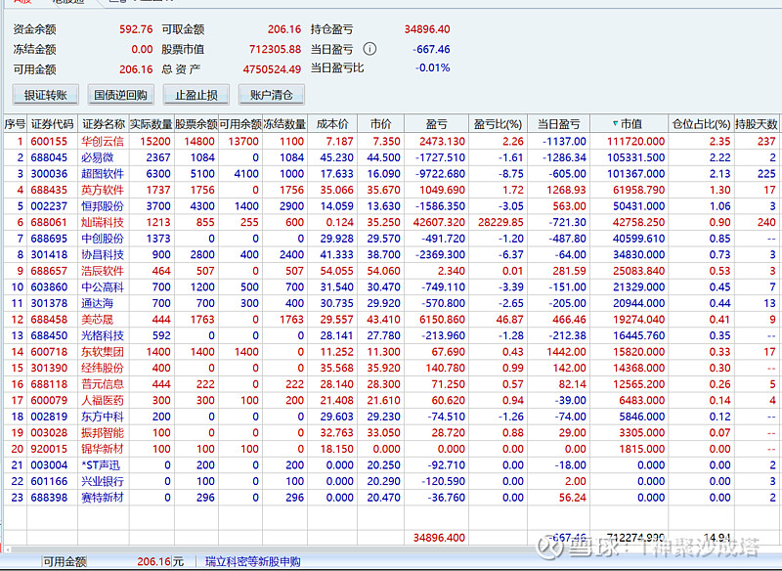The height and width of the screenshot is (571, 782).
Task: Select stock row 振邦智能
Action: [391, 433]
